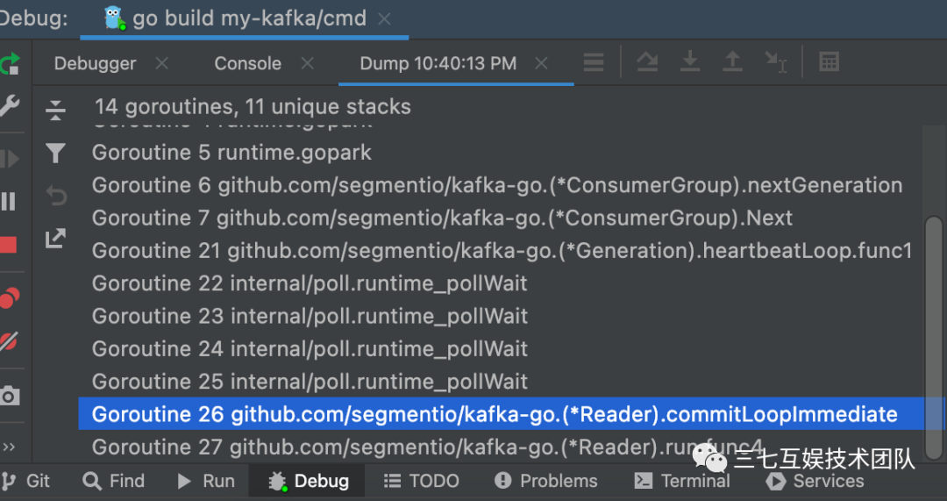Click the goroutine list vertical scrollbar
The image size is (947, 501).
pyautogui.click(x=934, y=339)
